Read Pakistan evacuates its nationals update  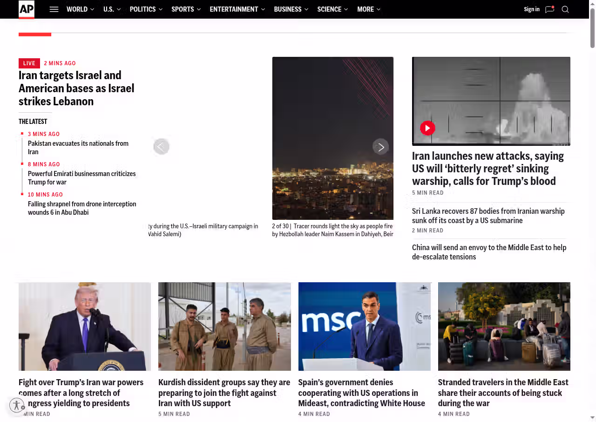[x=78, y=147]
